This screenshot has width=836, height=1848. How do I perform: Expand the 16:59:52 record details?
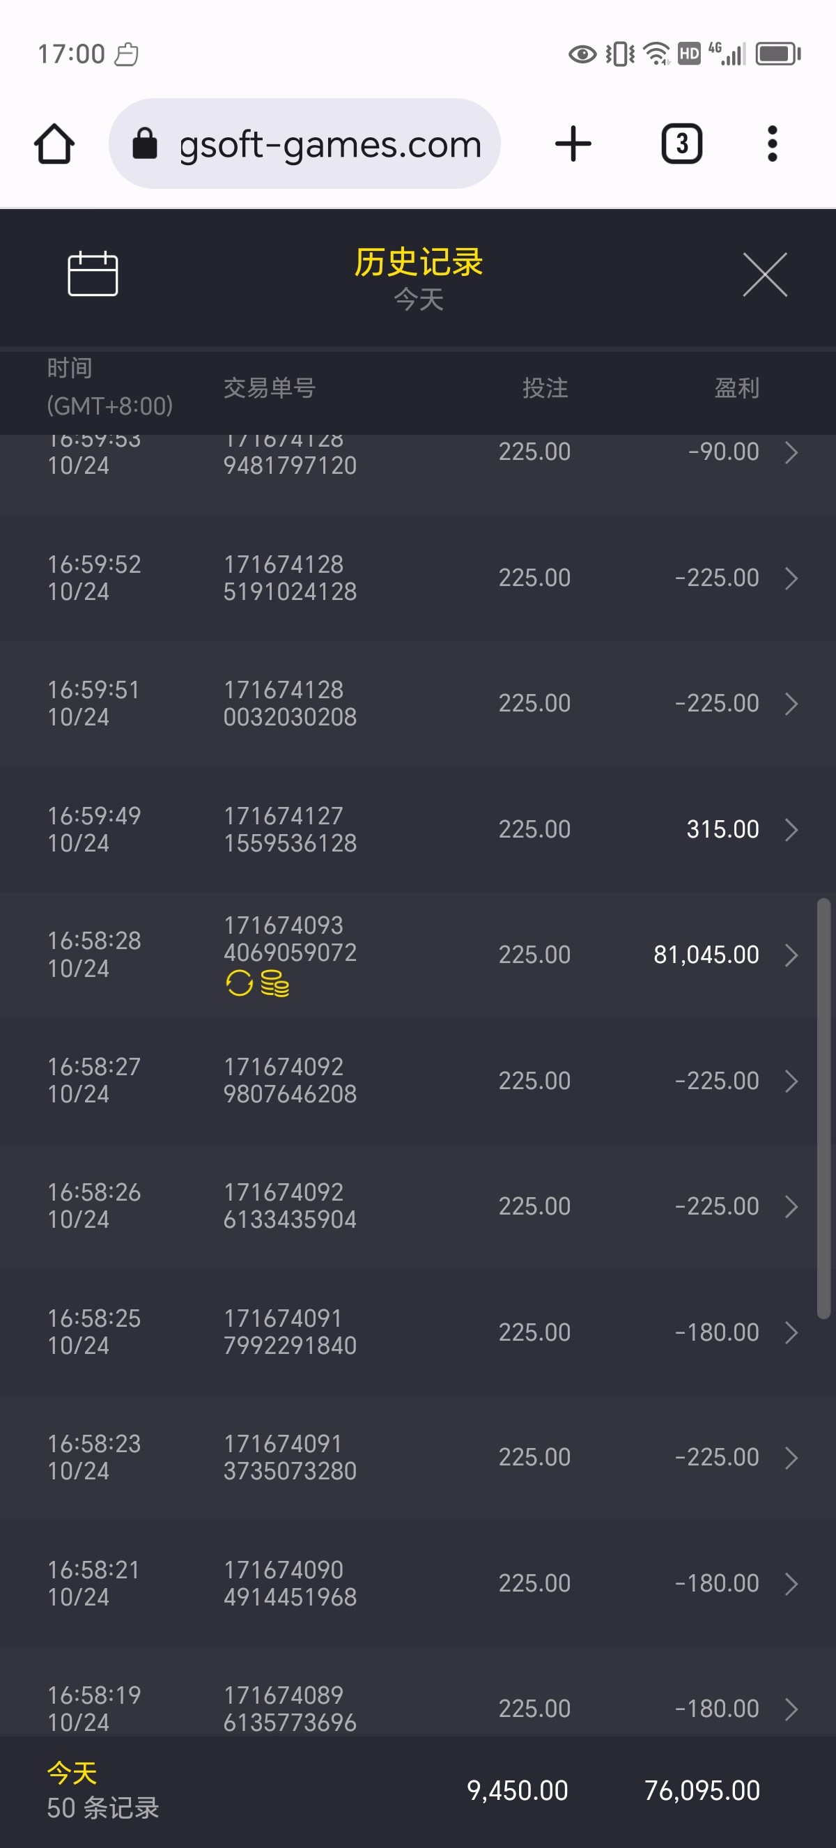coord(791,578)
